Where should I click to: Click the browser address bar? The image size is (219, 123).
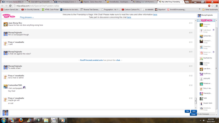point(110,6)
